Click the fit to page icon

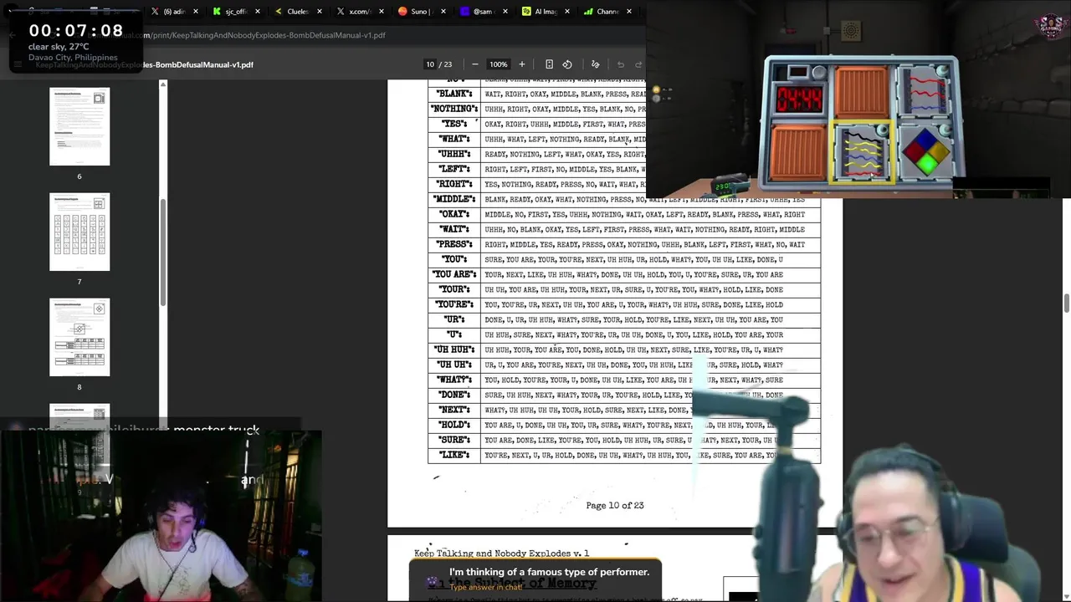click(x=549, y=64)
